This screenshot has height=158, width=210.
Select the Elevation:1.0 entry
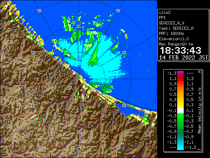[x=174, y=39]
